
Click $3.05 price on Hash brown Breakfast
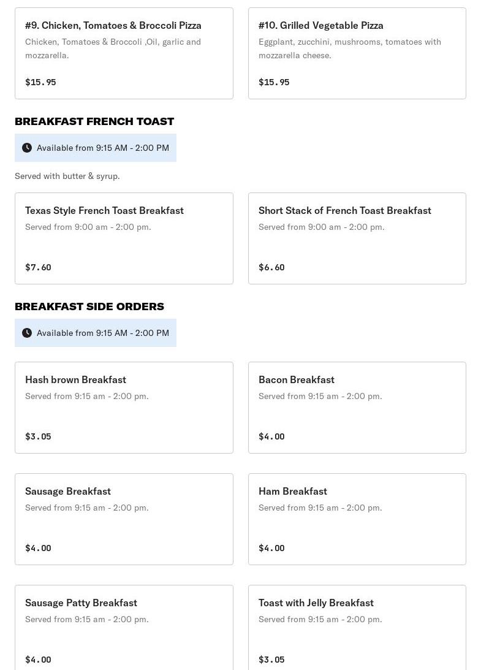(38, 436)
